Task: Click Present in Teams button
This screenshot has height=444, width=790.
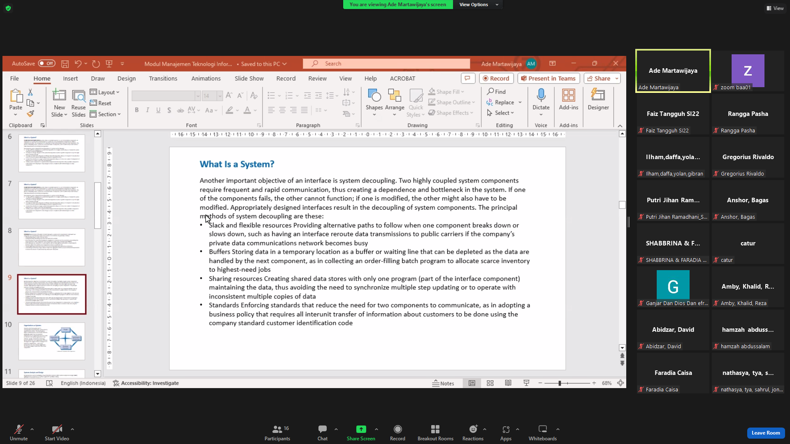Action: click(x=548, y=79)
